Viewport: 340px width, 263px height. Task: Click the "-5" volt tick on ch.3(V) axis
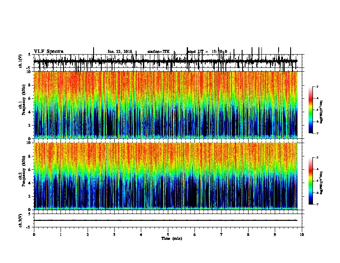29,227
